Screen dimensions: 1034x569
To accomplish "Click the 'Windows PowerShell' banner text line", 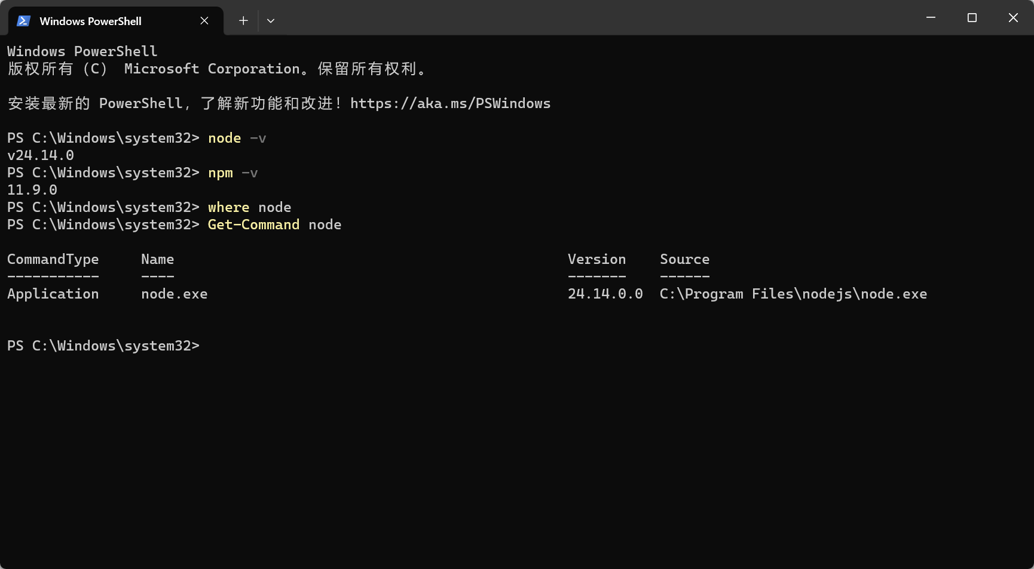I will pos(82,51).
